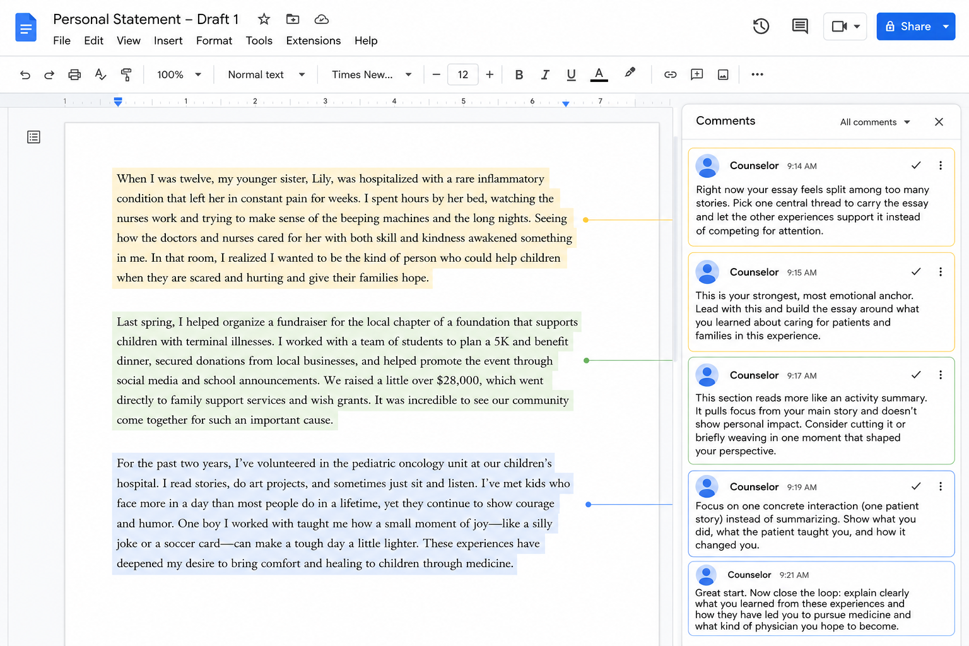969x646 pixels.
Task: Open the File menu
Action: click(62, 40)
